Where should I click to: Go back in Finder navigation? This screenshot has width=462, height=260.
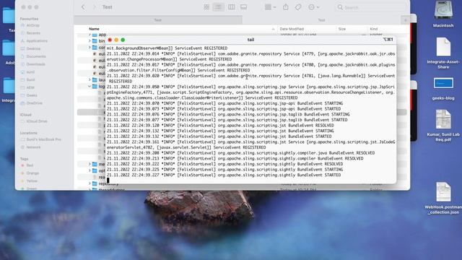[x=83, y=7]
